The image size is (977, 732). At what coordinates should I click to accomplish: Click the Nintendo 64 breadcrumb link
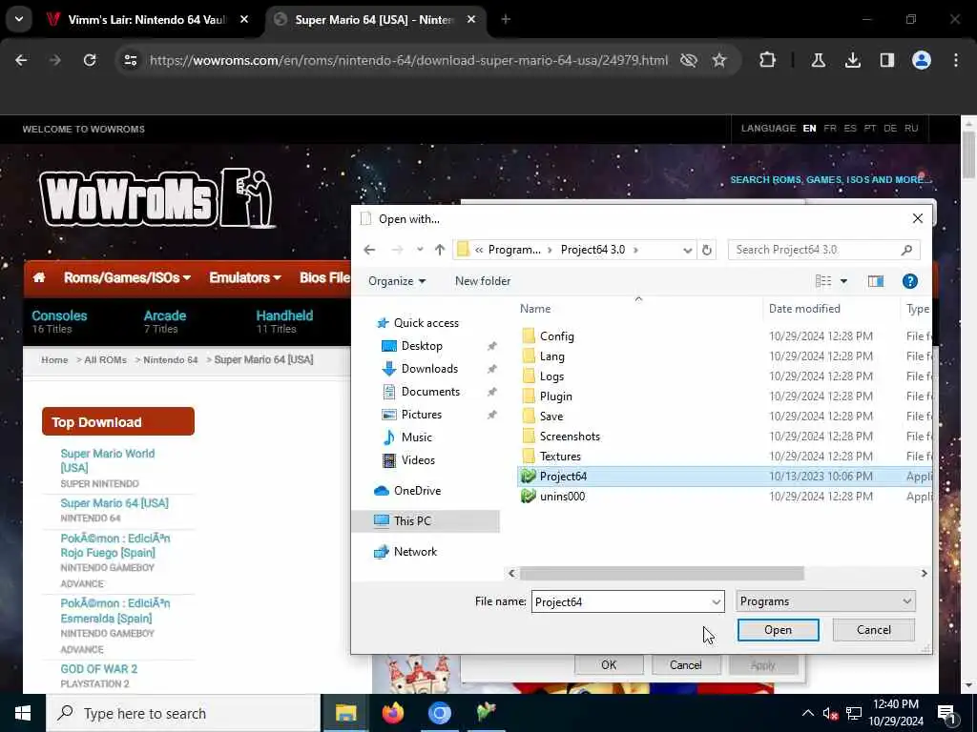[x=170, y=359]
